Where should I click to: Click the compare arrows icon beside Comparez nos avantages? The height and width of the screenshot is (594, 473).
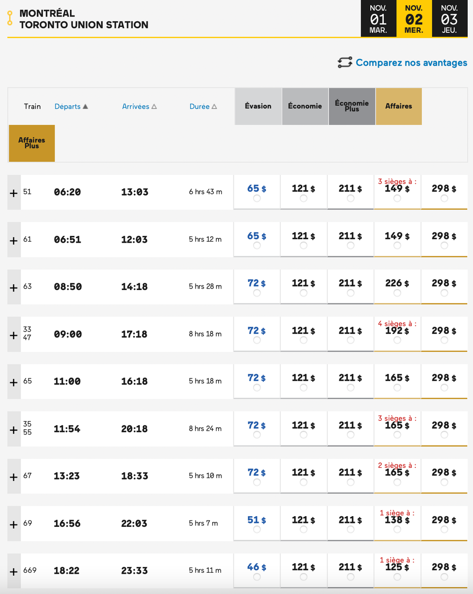pos(345,63)
